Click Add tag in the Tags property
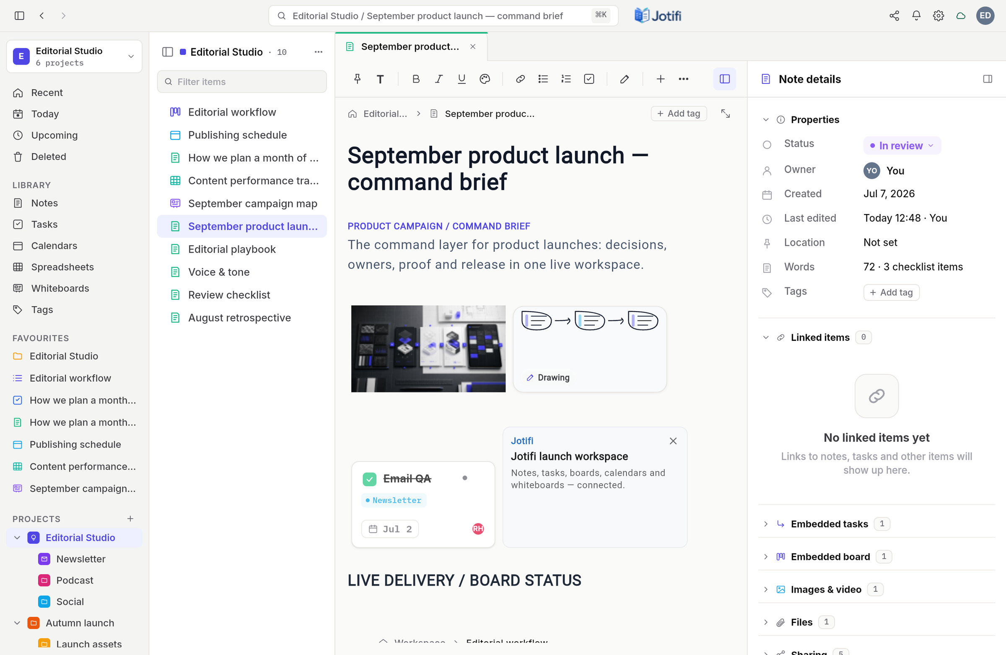This screenshot has width=1006, height=655. [x=891, y=292]
